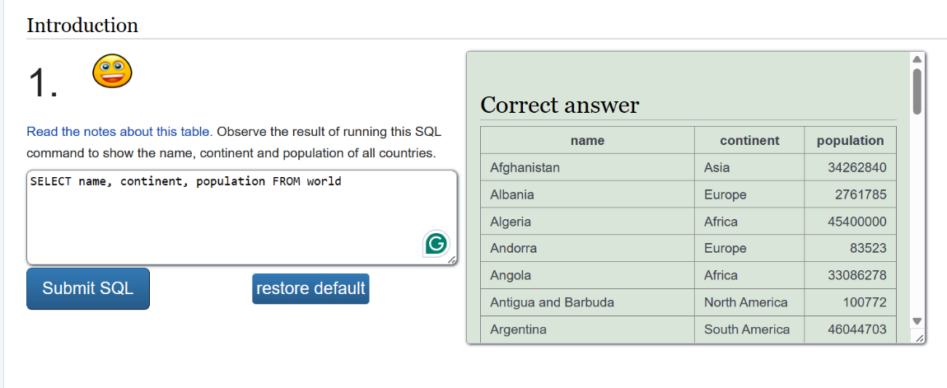This screenshot has width=947, height=388.
Task: Click the 'Introduction' section heading
Action: coord(82,26)
